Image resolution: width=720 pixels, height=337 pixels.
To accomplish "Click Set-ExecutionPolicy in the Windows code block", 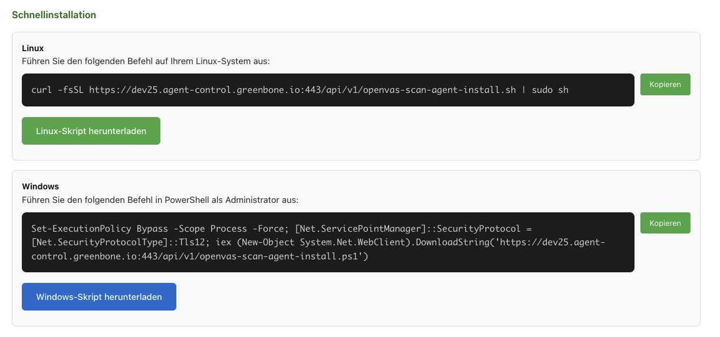I will click(x=81, y=228).
